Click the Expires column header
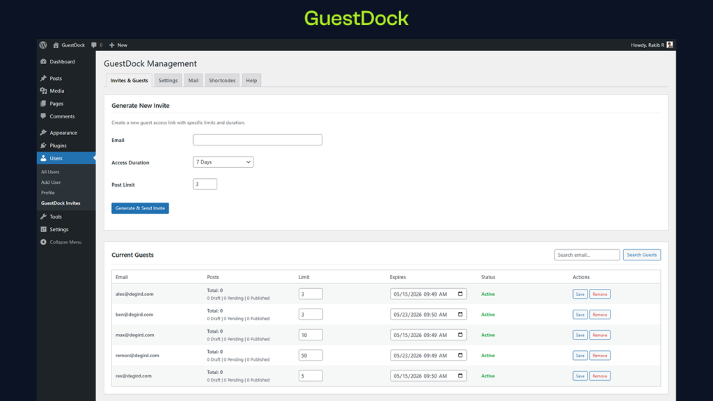The image size is (713, 401). pos(398,277)
